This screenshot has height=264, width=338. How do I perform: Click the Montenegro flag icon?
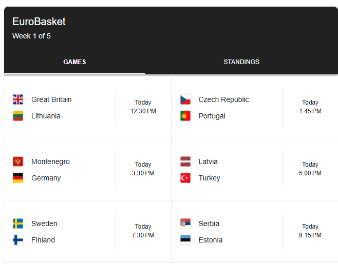point(18,161)
